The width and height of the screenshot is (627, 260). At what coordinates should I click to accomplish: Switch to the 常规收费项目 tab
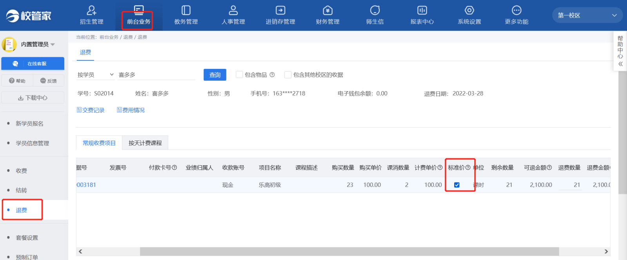[99, 143]
